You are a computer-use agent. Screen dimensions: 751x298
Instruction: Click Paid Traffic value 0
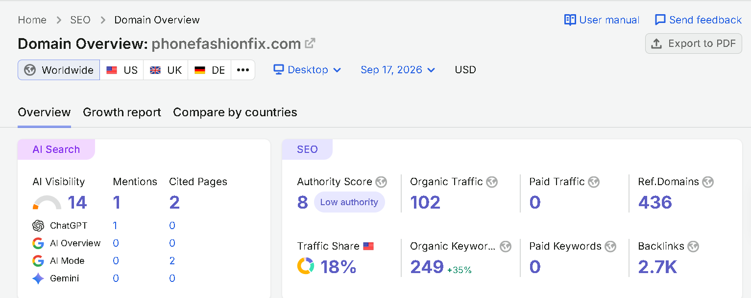click(x=535, y=202)
